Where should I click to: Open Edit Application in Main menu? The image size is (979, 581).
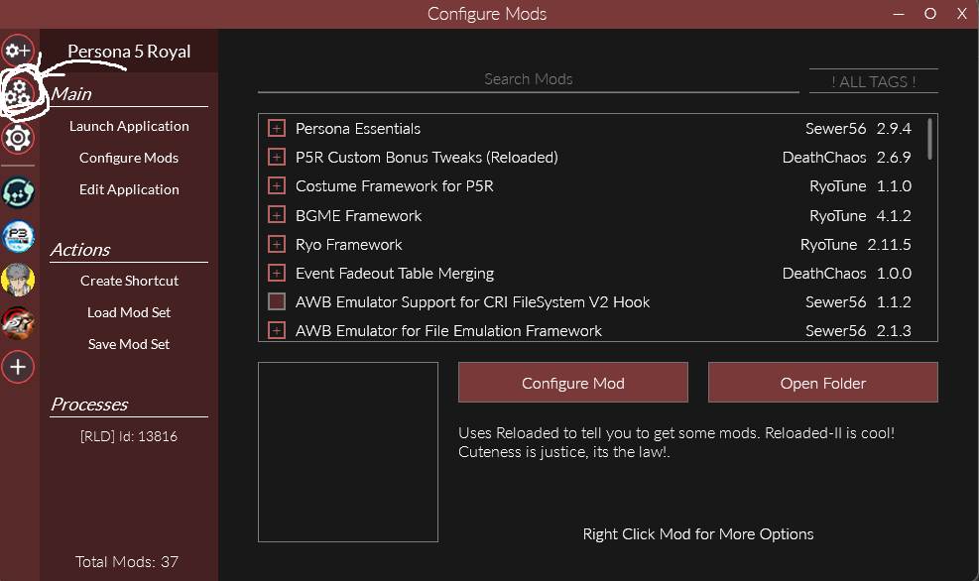[129, 189]
